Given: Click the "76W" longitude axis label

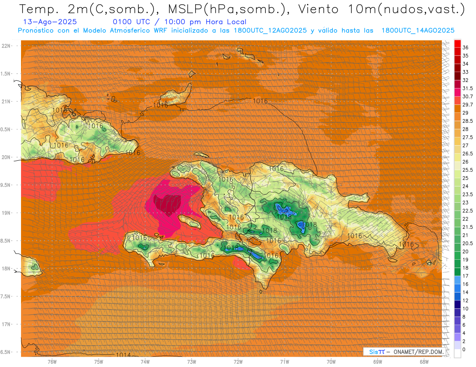Looking at the screenshot, I should pos(52,361).
